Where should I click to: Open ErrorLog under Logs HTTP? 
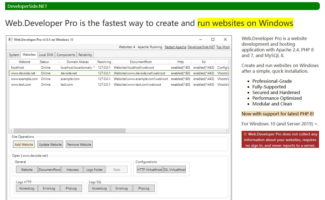(49, 188)
